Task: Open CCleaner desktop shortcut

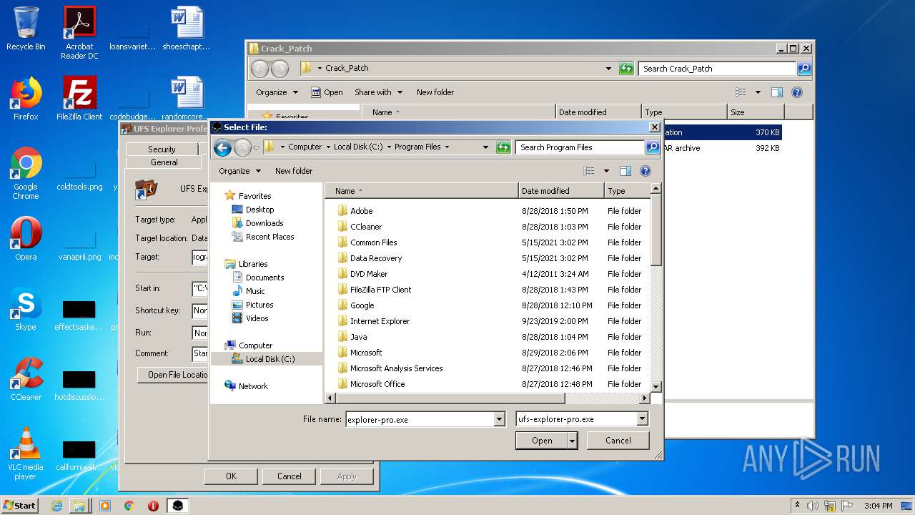Action: [26, 379]
